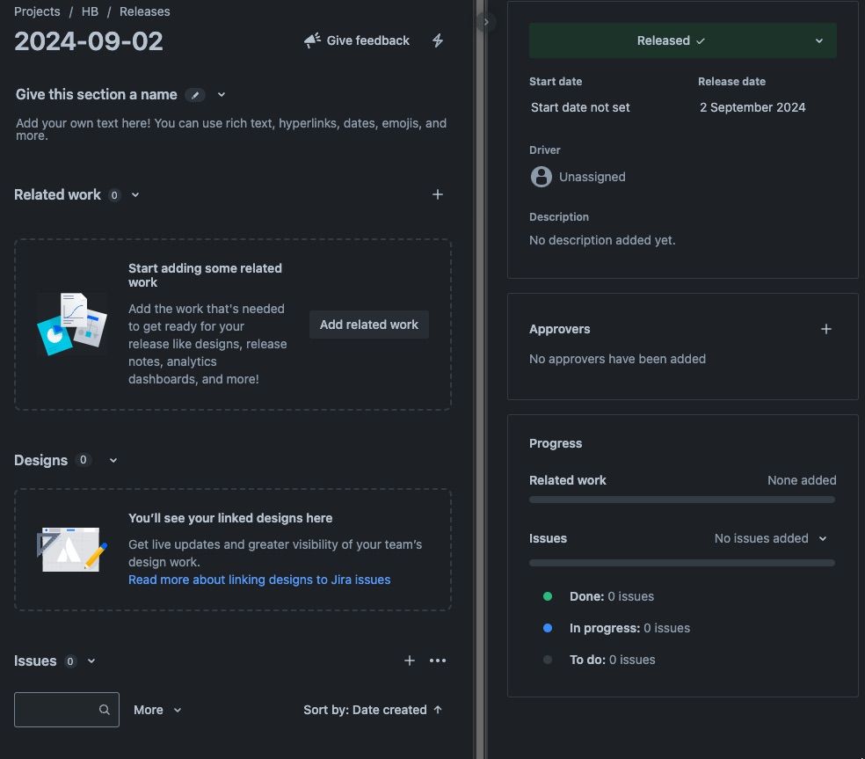Collapse the Designs section chevron
This screenshot has width=865, height=759.
click(x=113, y=460)
